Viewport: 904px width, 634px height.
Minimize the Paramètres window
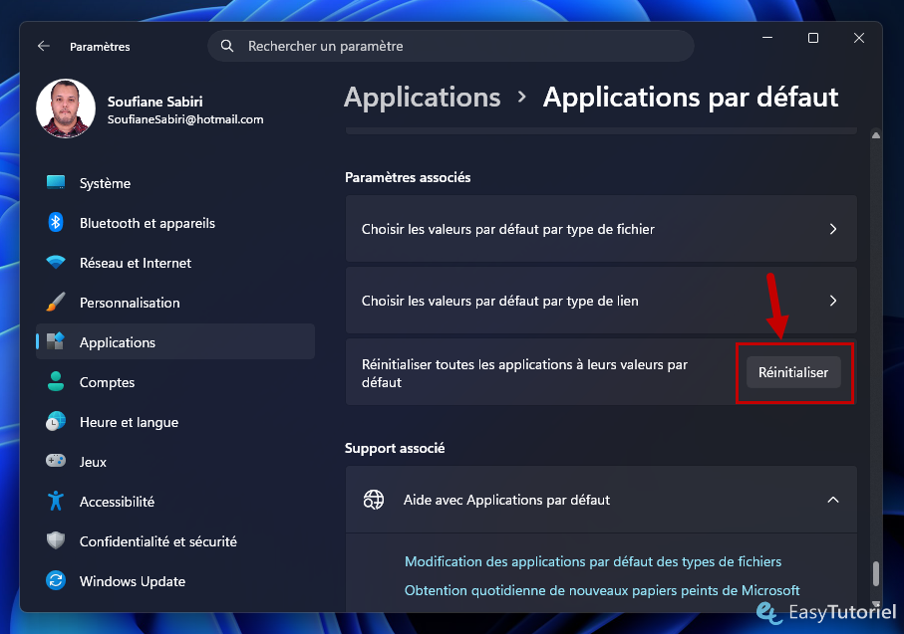(767, 38)
